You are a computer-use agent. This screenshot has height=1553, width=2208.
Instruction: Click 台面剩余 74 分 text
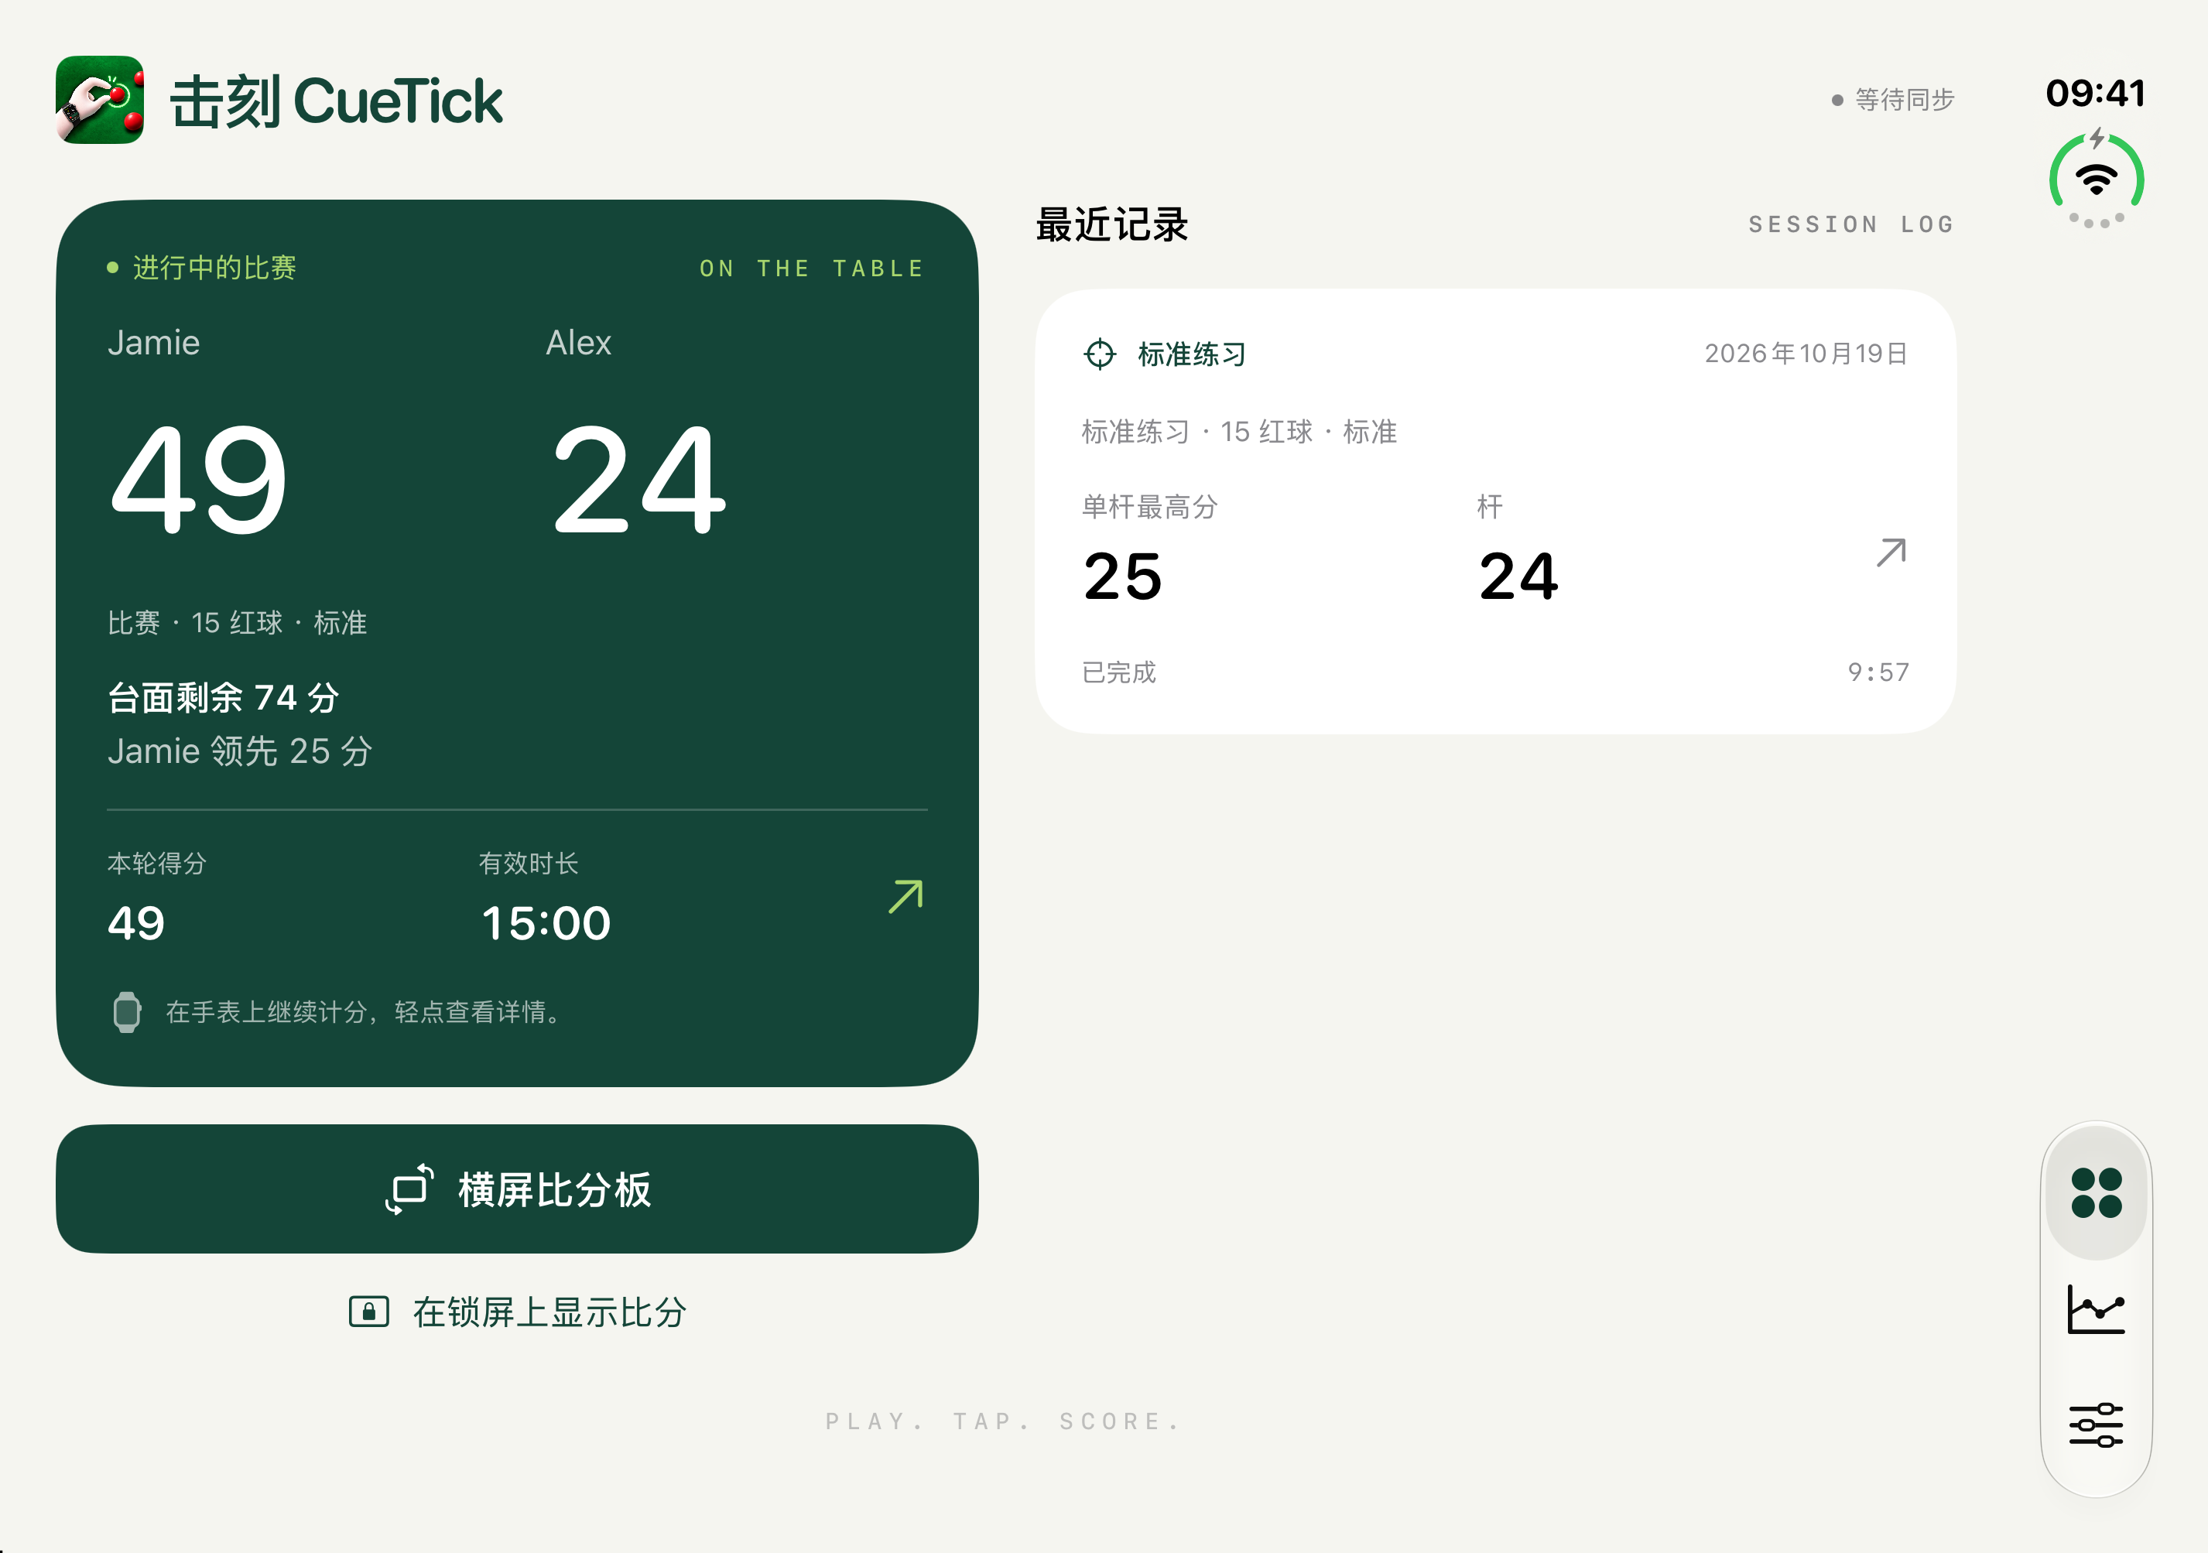(223, 697)
